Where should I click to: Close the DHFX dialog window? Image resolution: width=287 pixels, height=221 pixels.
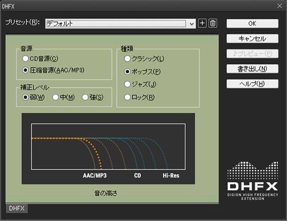280,6
